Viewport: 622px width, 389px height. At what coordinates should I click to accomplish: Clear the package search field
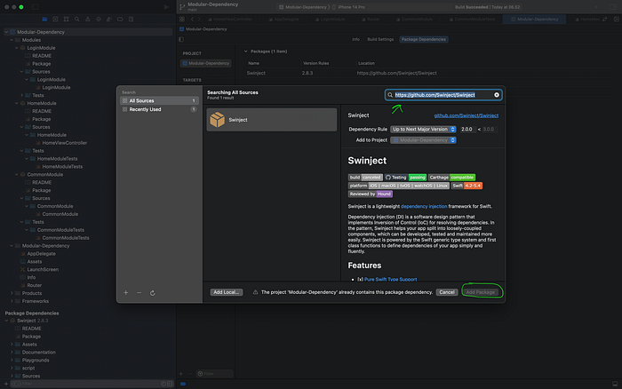pyautogui.click(x=497, y=95)
